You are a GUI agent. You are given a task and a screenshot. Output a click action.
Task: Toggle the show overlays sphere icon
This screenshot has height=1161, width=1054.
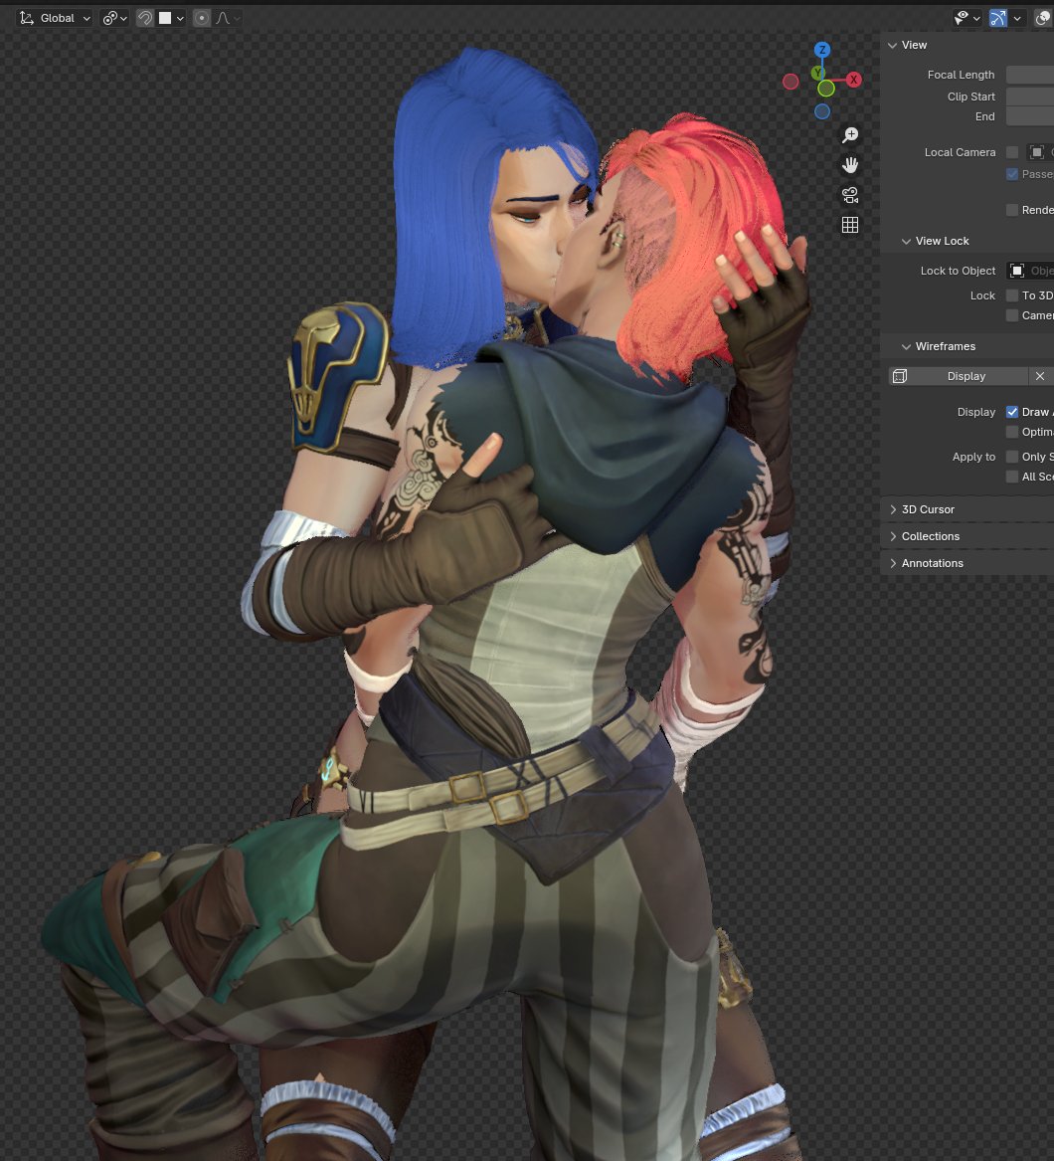tap(1043, 18)
